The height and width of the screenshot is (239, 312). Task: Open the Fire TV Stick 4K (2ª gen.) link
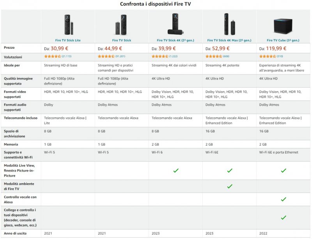point(175,40)
